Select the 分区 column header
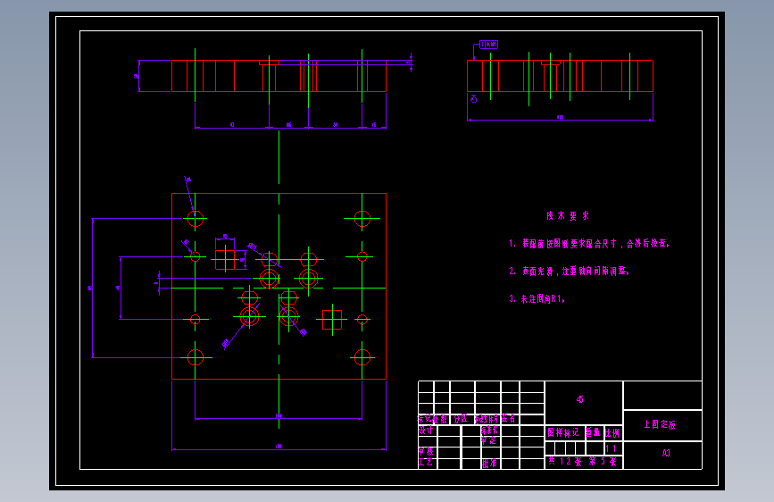774x502 pixels. click(x=461, y=419)
